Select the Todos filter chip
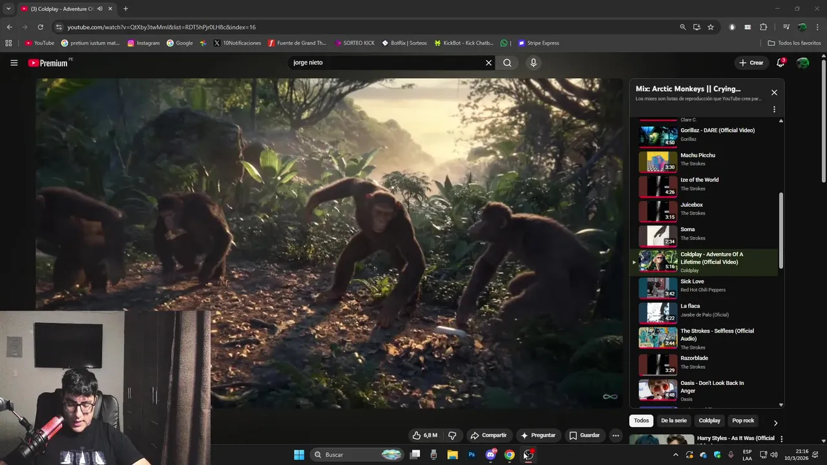 click(641, 420)
